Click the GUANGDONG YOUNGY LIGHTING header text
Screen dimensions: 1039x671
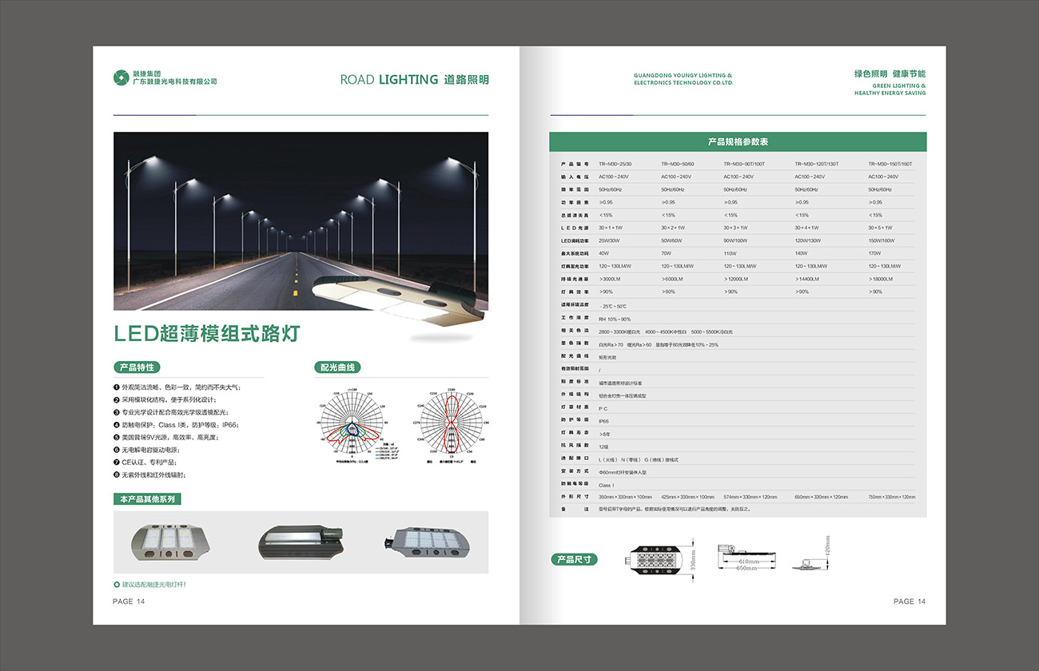click(x=683, y=79)
